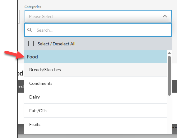
Task: Toggle the Select / Deselect All checkbox
Action: pos(31,44)
